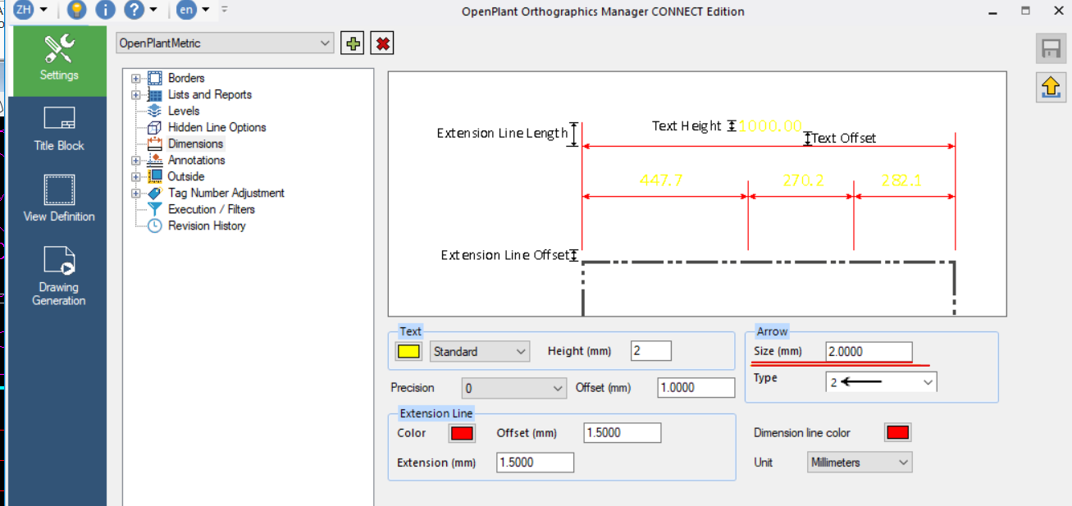Screen dimensions: 1072x506
Task: Open the dropdown arrow beside ZH badge
Action: tap(43, 10)
